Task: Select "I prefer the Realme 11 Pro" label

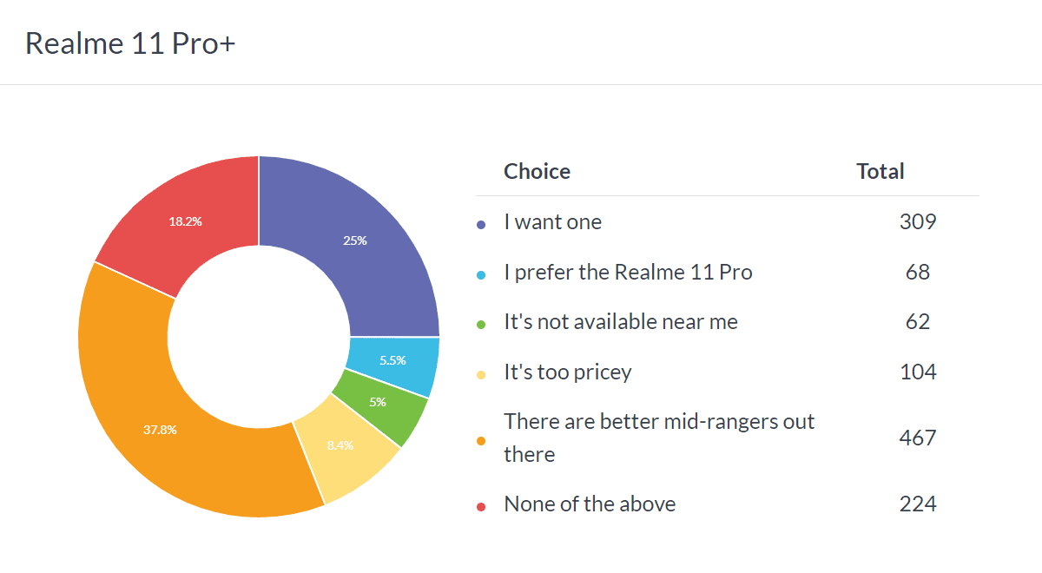Action: [628, 273]
